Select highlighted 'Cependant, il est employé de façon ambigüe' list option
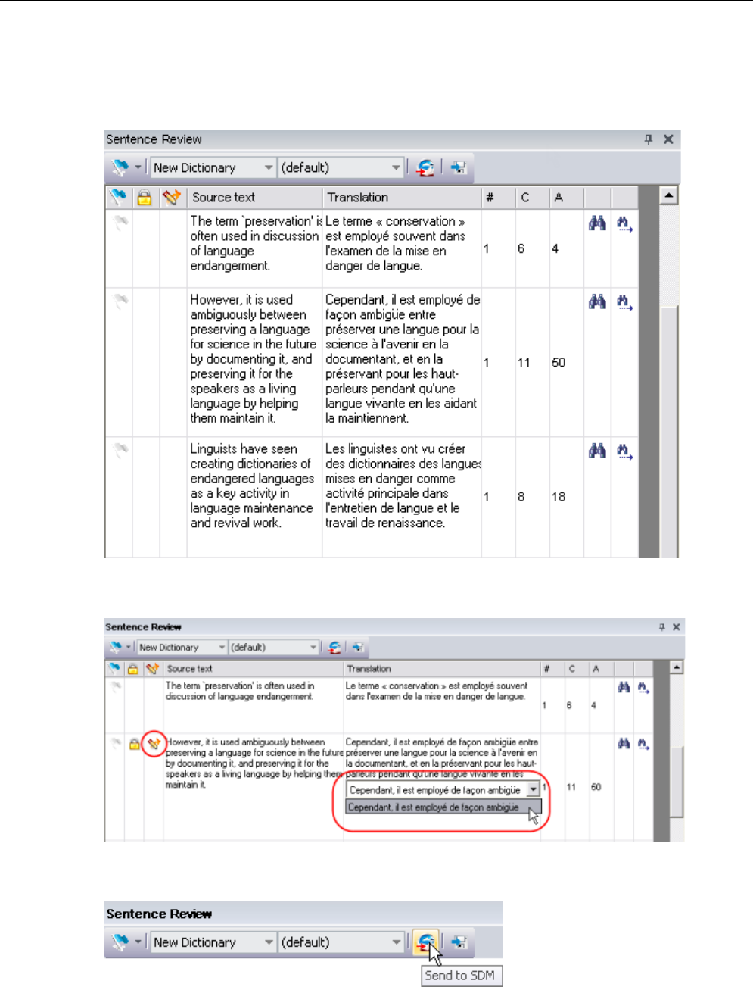The height and width of the screenshot is (987, 753). point(443,807)
